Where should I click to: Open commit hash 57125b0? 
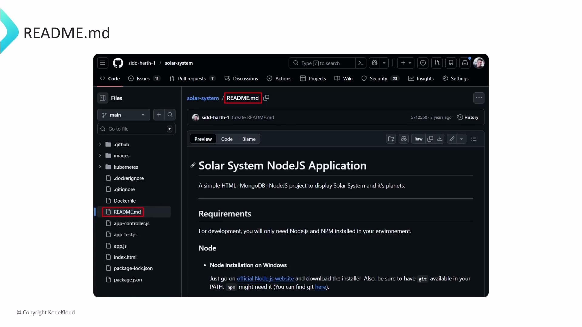[x=419, y=117]
